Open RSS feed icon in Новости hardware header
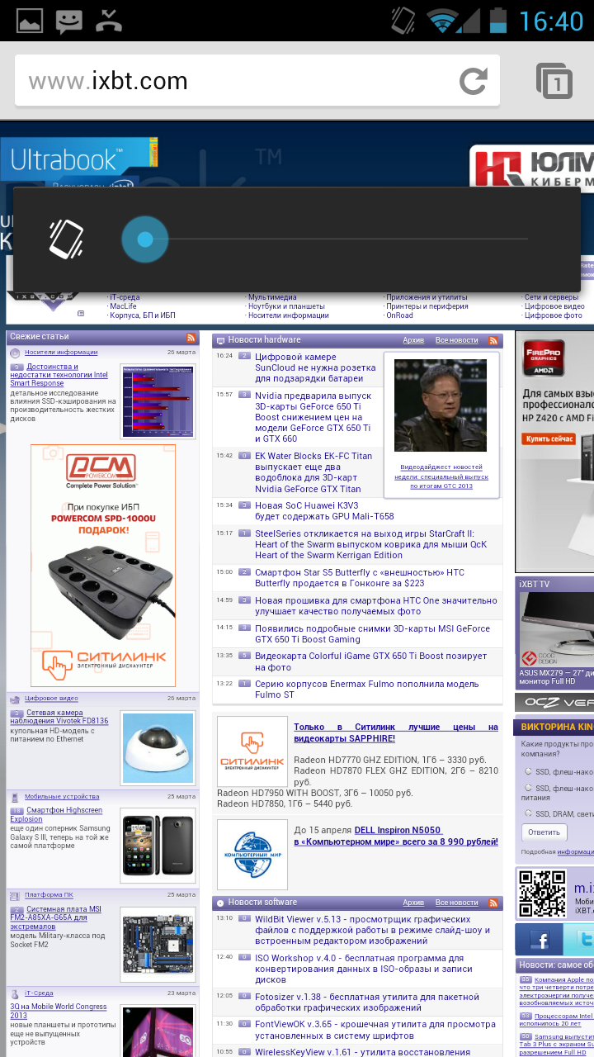The width and height of the screenshot is (594, 1057). (493, 340)
